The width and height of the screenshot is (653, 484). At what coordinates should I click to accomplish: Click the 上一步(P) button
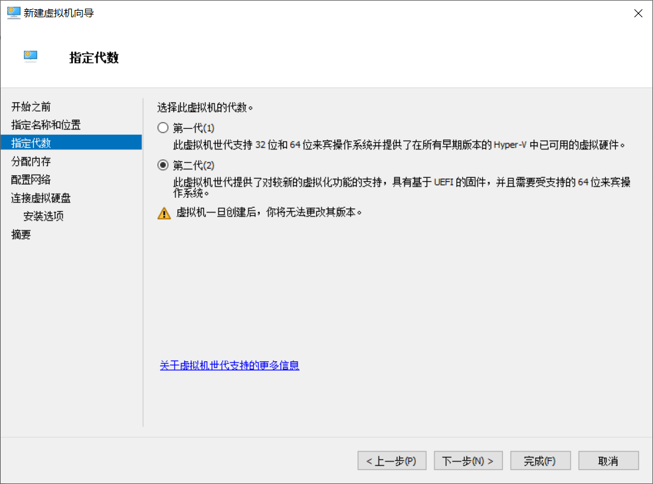point(391,460)
